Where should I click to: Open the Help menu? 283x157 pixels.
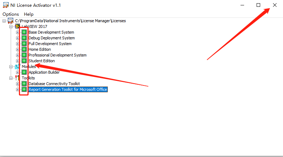click(x=29, y=14)
